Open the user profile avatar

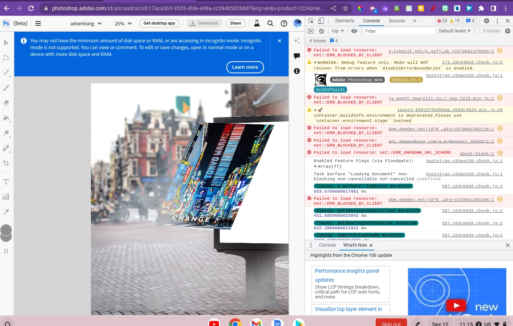click(x=297, y=23)
